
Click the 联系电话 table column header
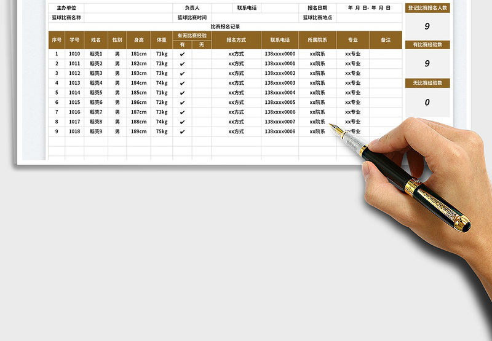coord(280,40)
